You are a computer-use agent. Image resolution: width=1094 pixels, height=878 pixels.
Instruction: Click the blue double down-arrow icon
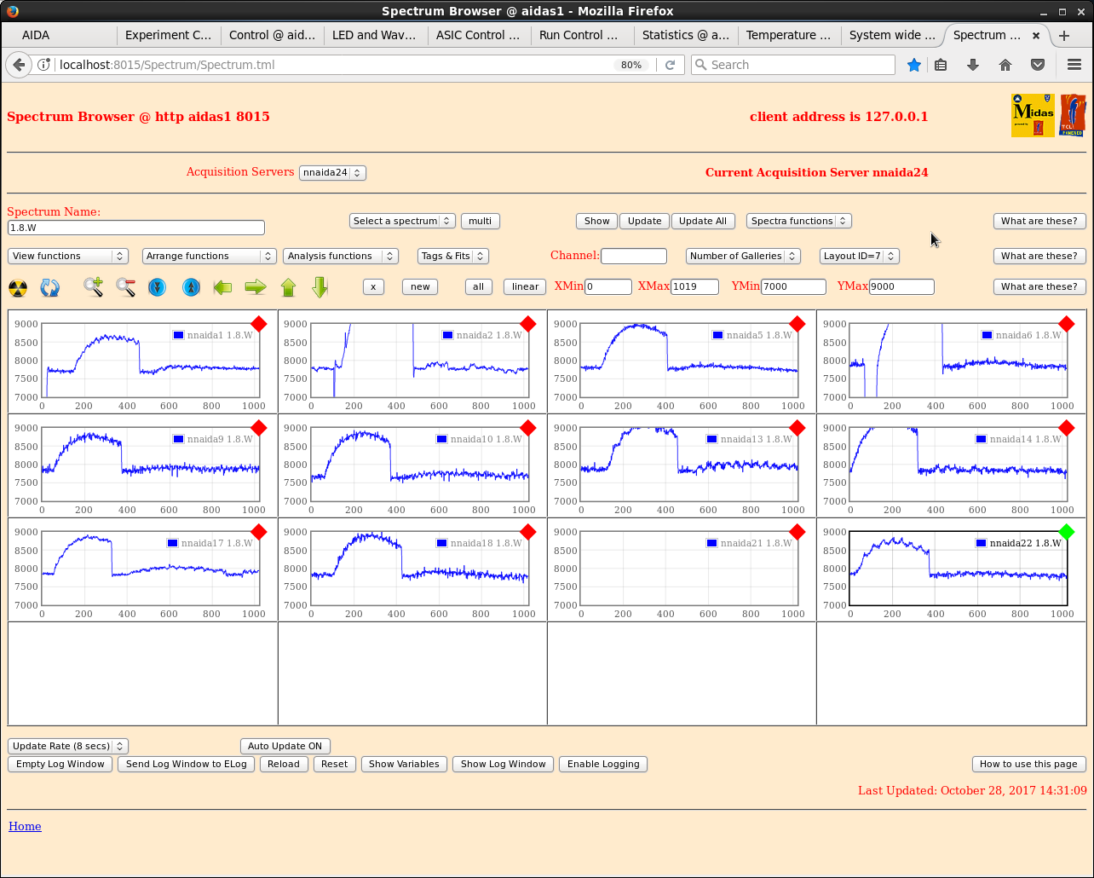pyautogui.click(x=157, y=287)
